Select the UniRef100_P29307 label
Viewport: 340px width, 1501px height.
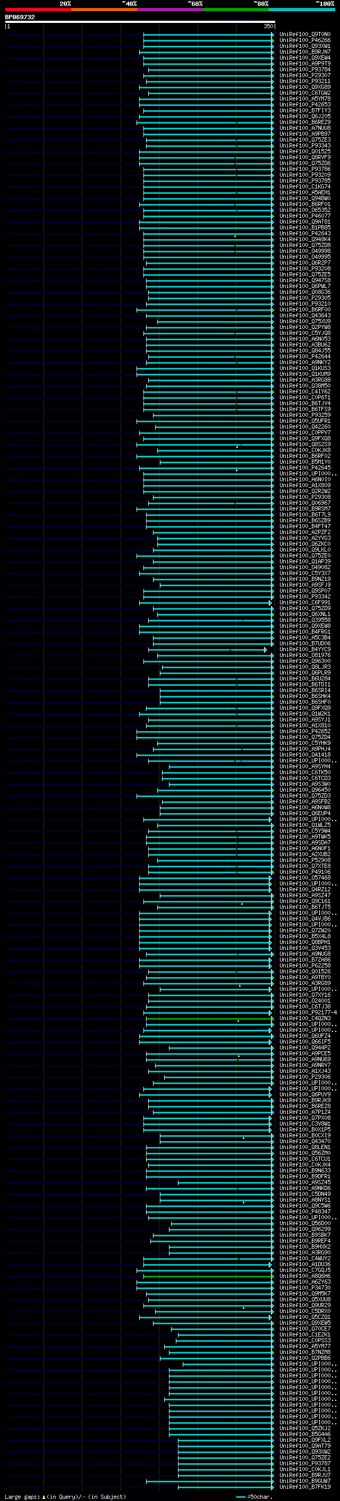(304, 75)
